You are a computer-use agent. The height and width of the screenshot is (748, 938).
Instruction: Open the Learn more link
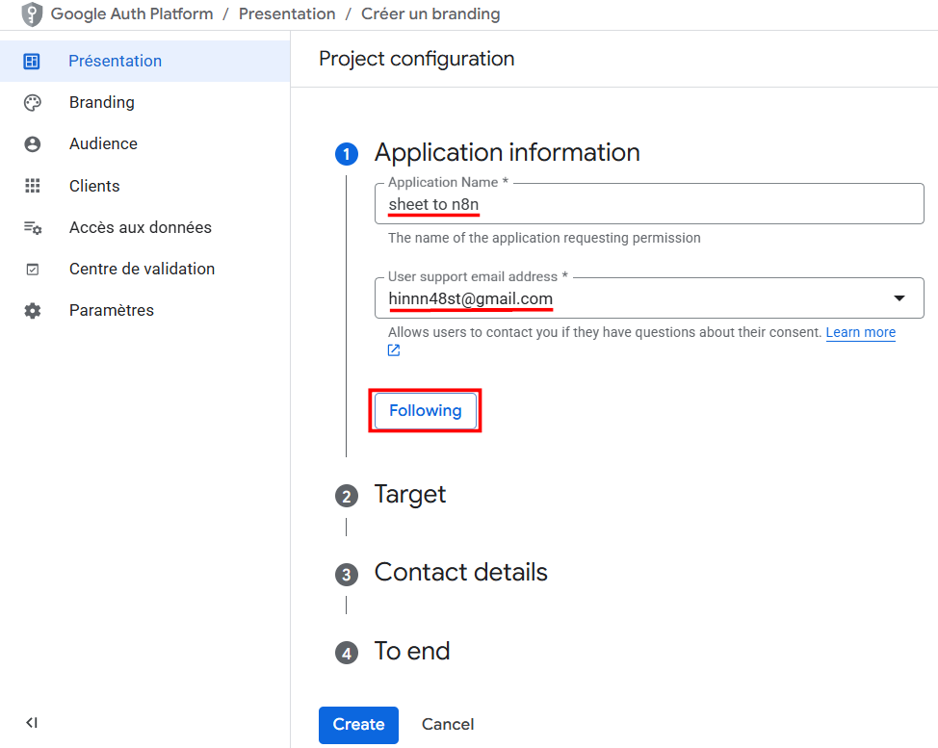click(860, 331)
